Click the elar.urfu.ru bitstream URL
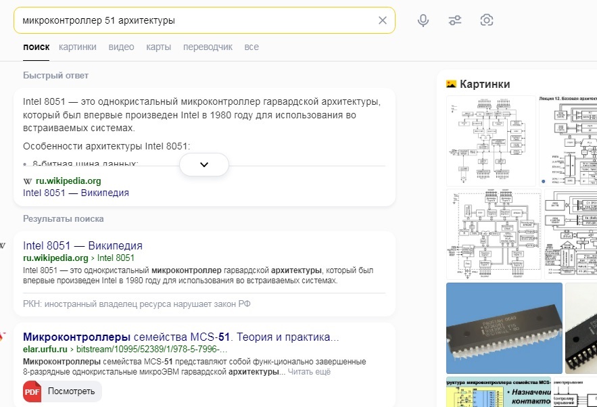 (125, 349)
